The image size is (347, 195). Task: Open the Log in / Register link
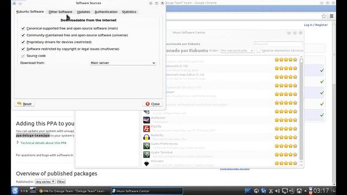[x=316, y=25]
